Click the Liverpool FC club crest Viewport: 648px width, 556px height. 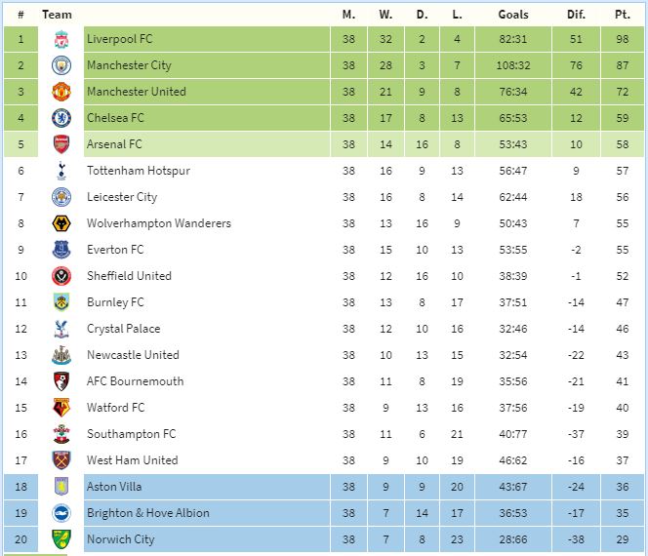click(x=61, y=40)
